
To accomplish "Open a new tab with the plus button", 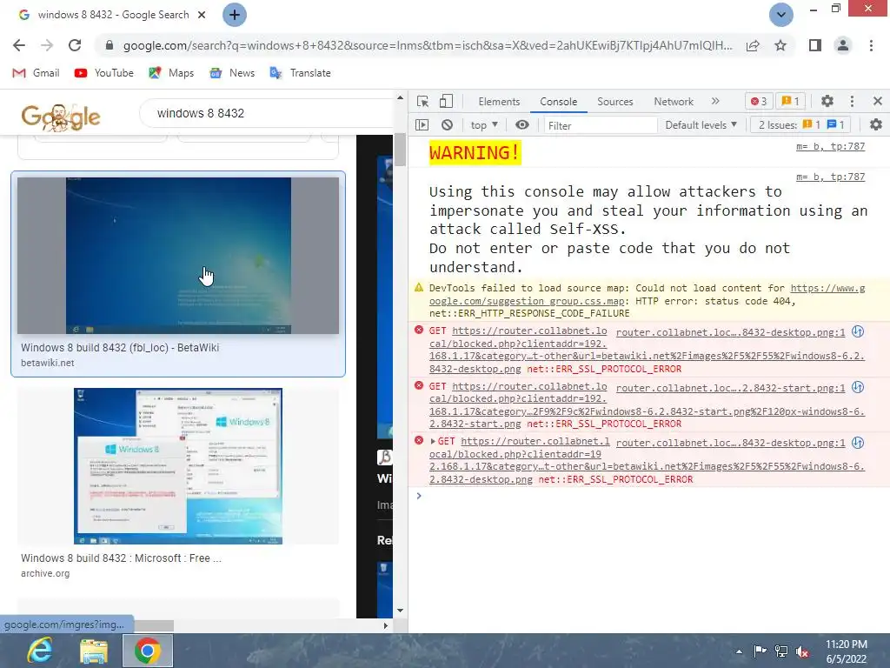I will coord(235,15).
